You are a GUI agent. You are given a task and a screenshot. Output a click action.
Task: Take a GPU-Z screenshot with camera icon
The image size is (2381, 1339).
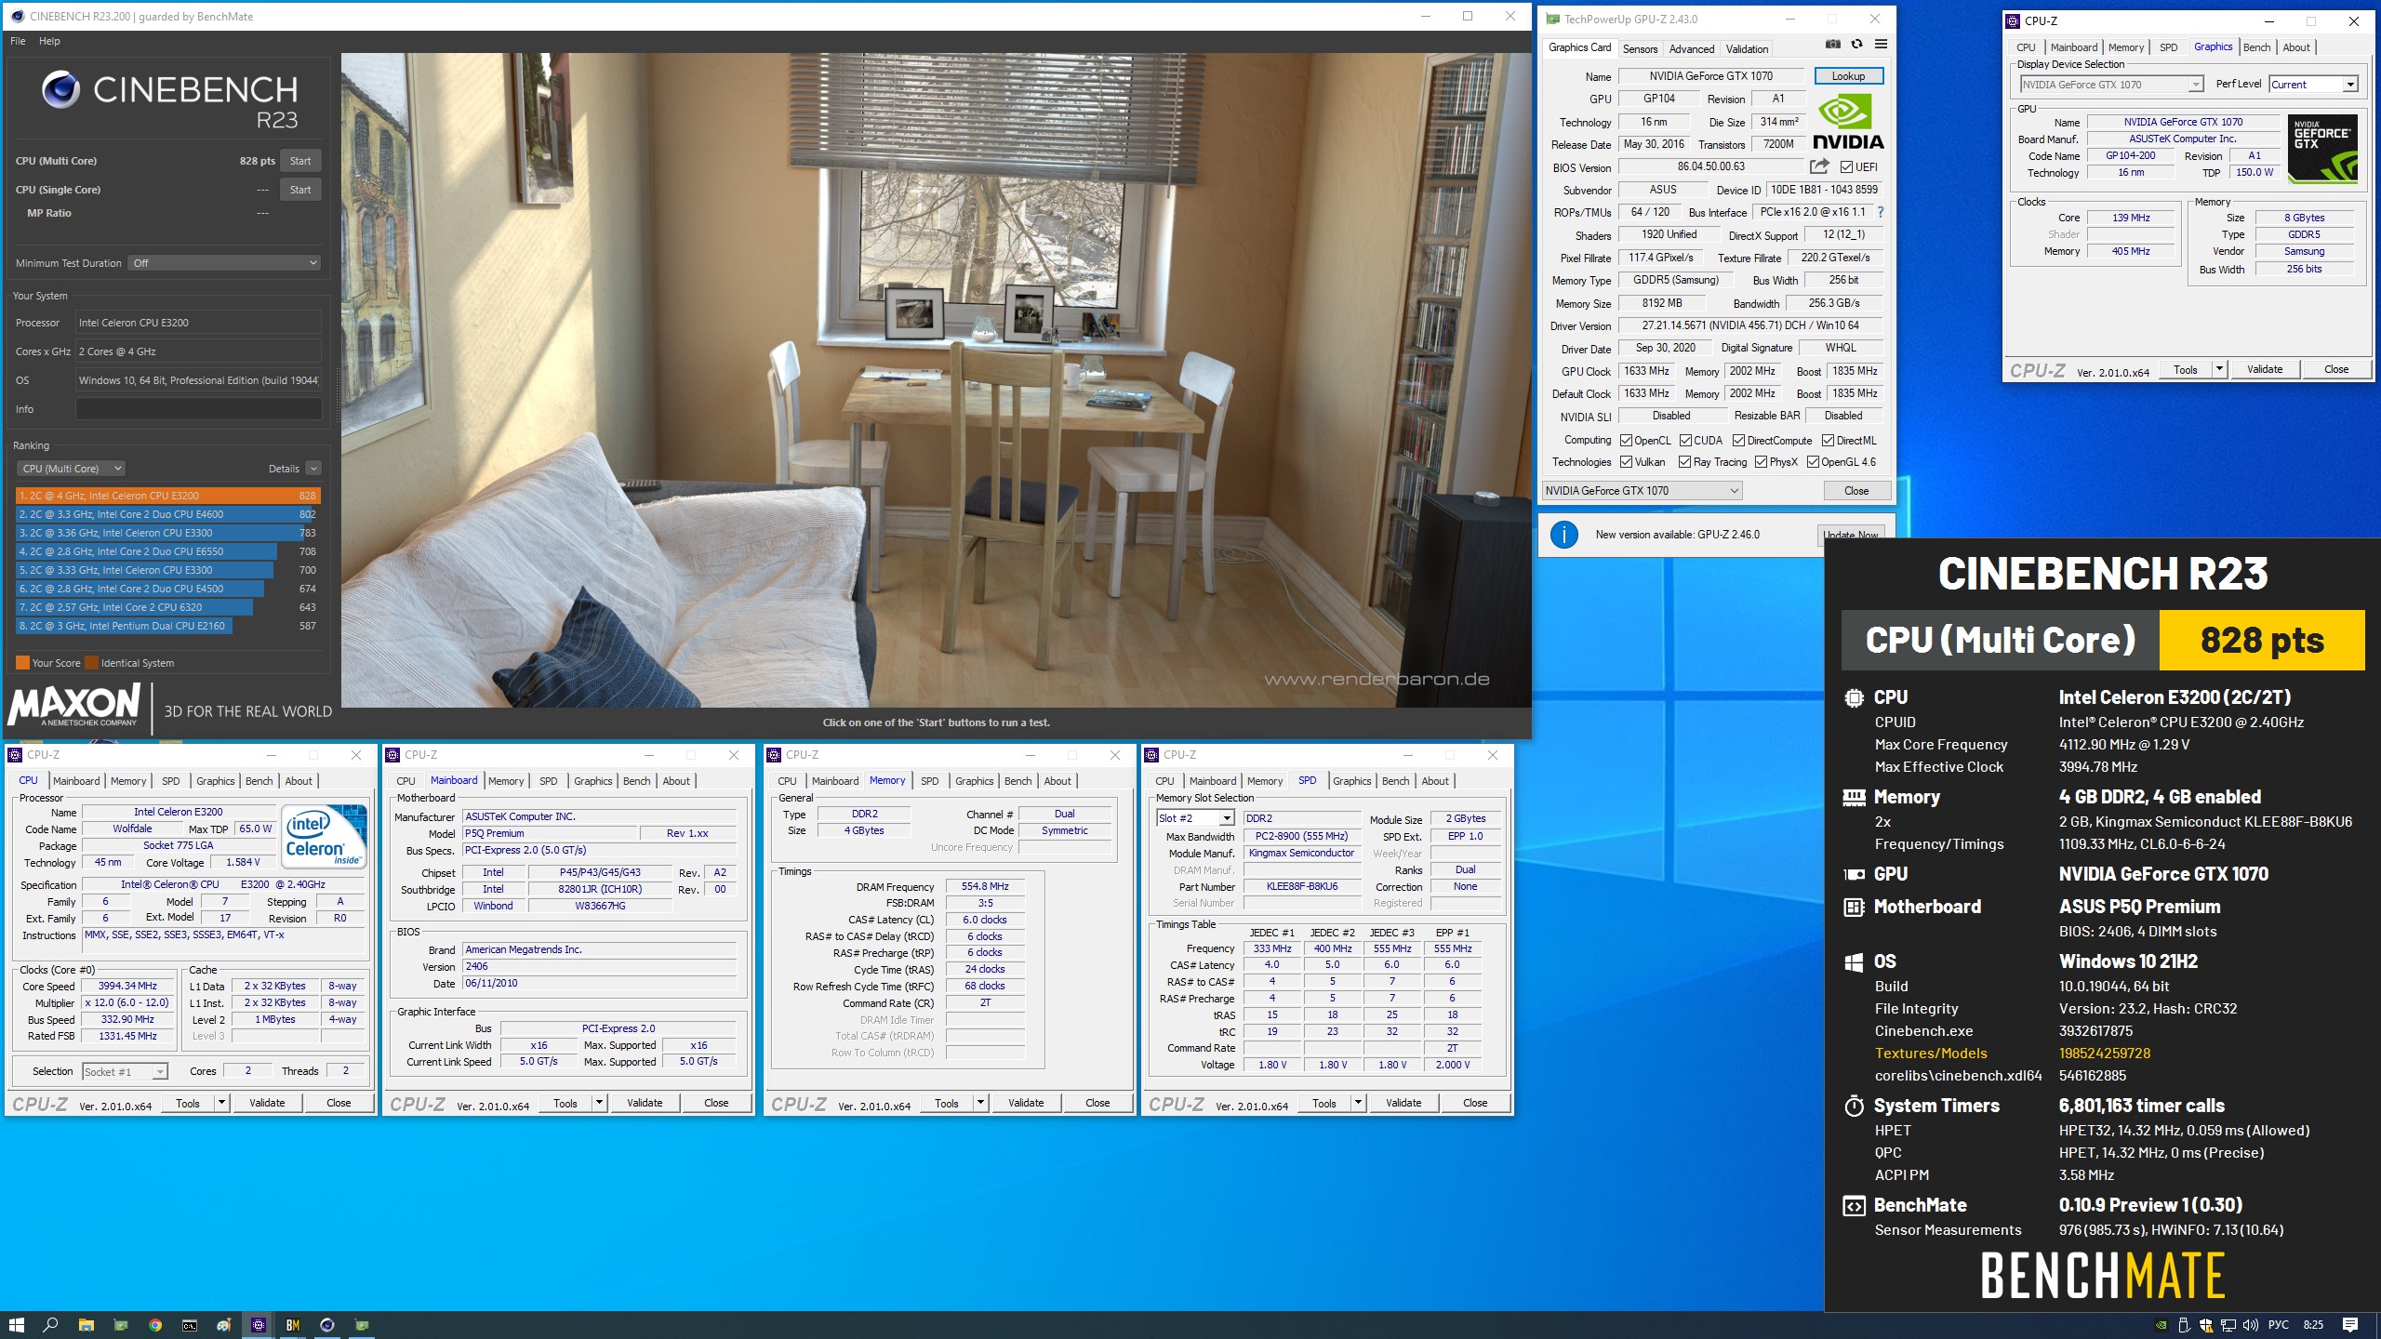click(x=1832, y=44)
